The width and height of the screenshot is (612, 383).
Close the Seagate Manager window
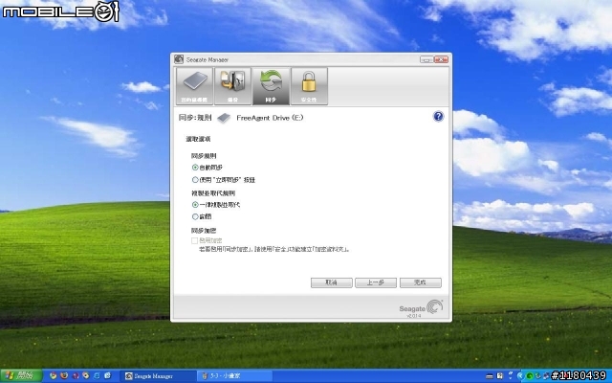[x=441, y=59]
